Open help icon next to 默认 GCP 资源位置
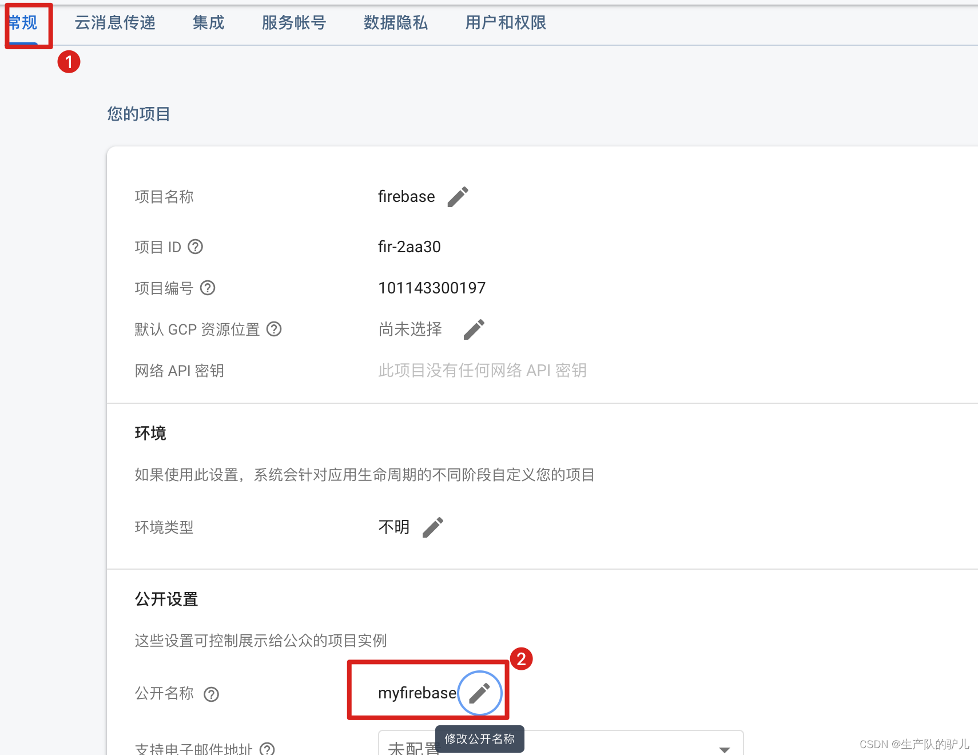 pyautogui.click(x=274, y=329)
